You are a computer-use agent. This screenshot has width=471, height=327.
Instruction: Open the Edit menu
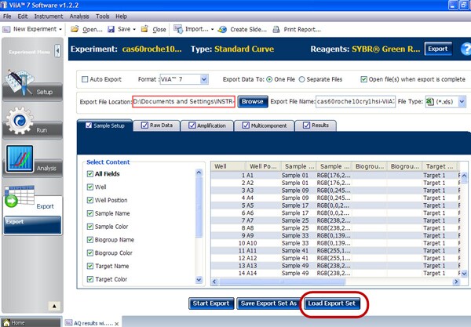pos(23,16)
